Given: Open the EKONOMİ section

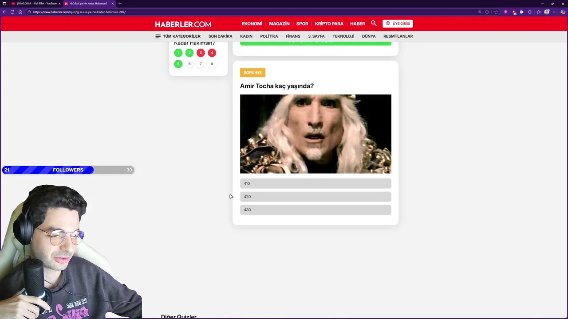Looking at the screenshot, I should click(x=252, y=23).
